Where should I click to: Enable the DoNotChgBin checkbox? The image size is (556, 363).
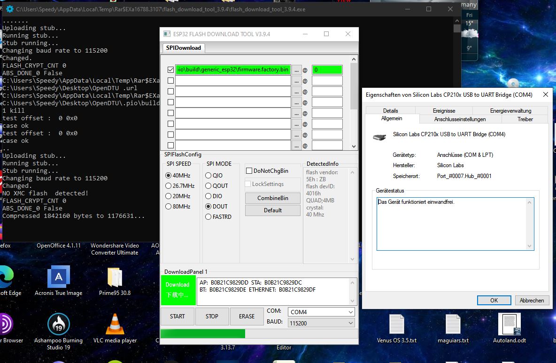[250, 171]
